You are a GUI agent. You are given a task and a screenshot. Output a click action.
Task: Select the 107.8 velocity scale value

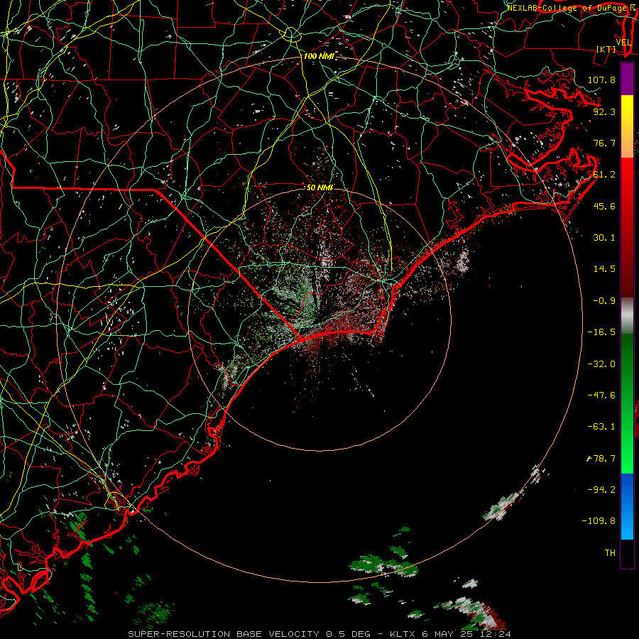[x=601, y=80]
